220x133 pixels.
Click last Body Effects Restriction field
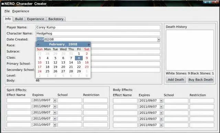coord(202,125)
